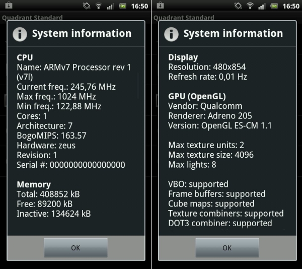
Task: Tap the silent mode icon on left screen
Action: point(86,6)
